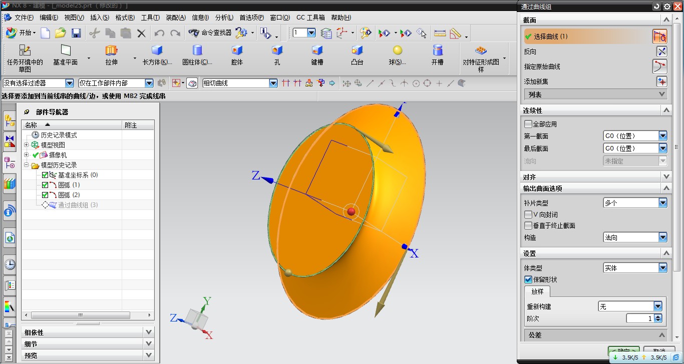
Task: Click the Add New Set (添加新集) icon
Action: [x=661, y=81]
